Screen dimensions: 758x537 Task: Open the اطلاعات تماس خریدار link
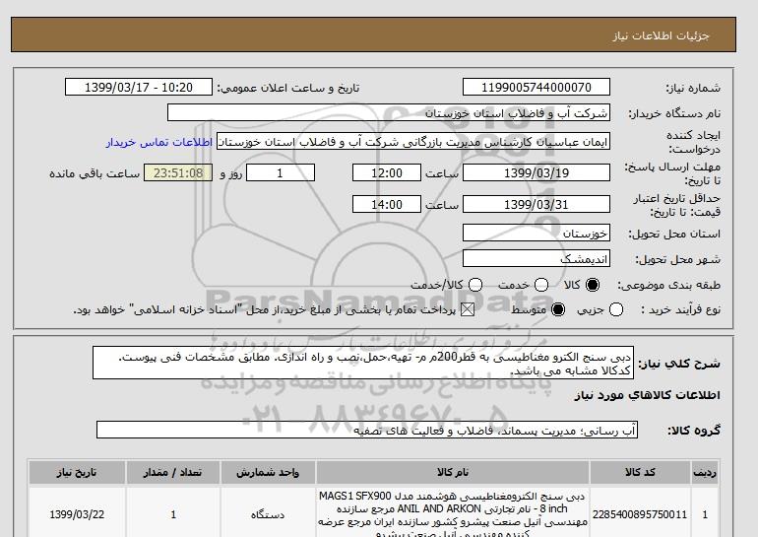point(159,143)
